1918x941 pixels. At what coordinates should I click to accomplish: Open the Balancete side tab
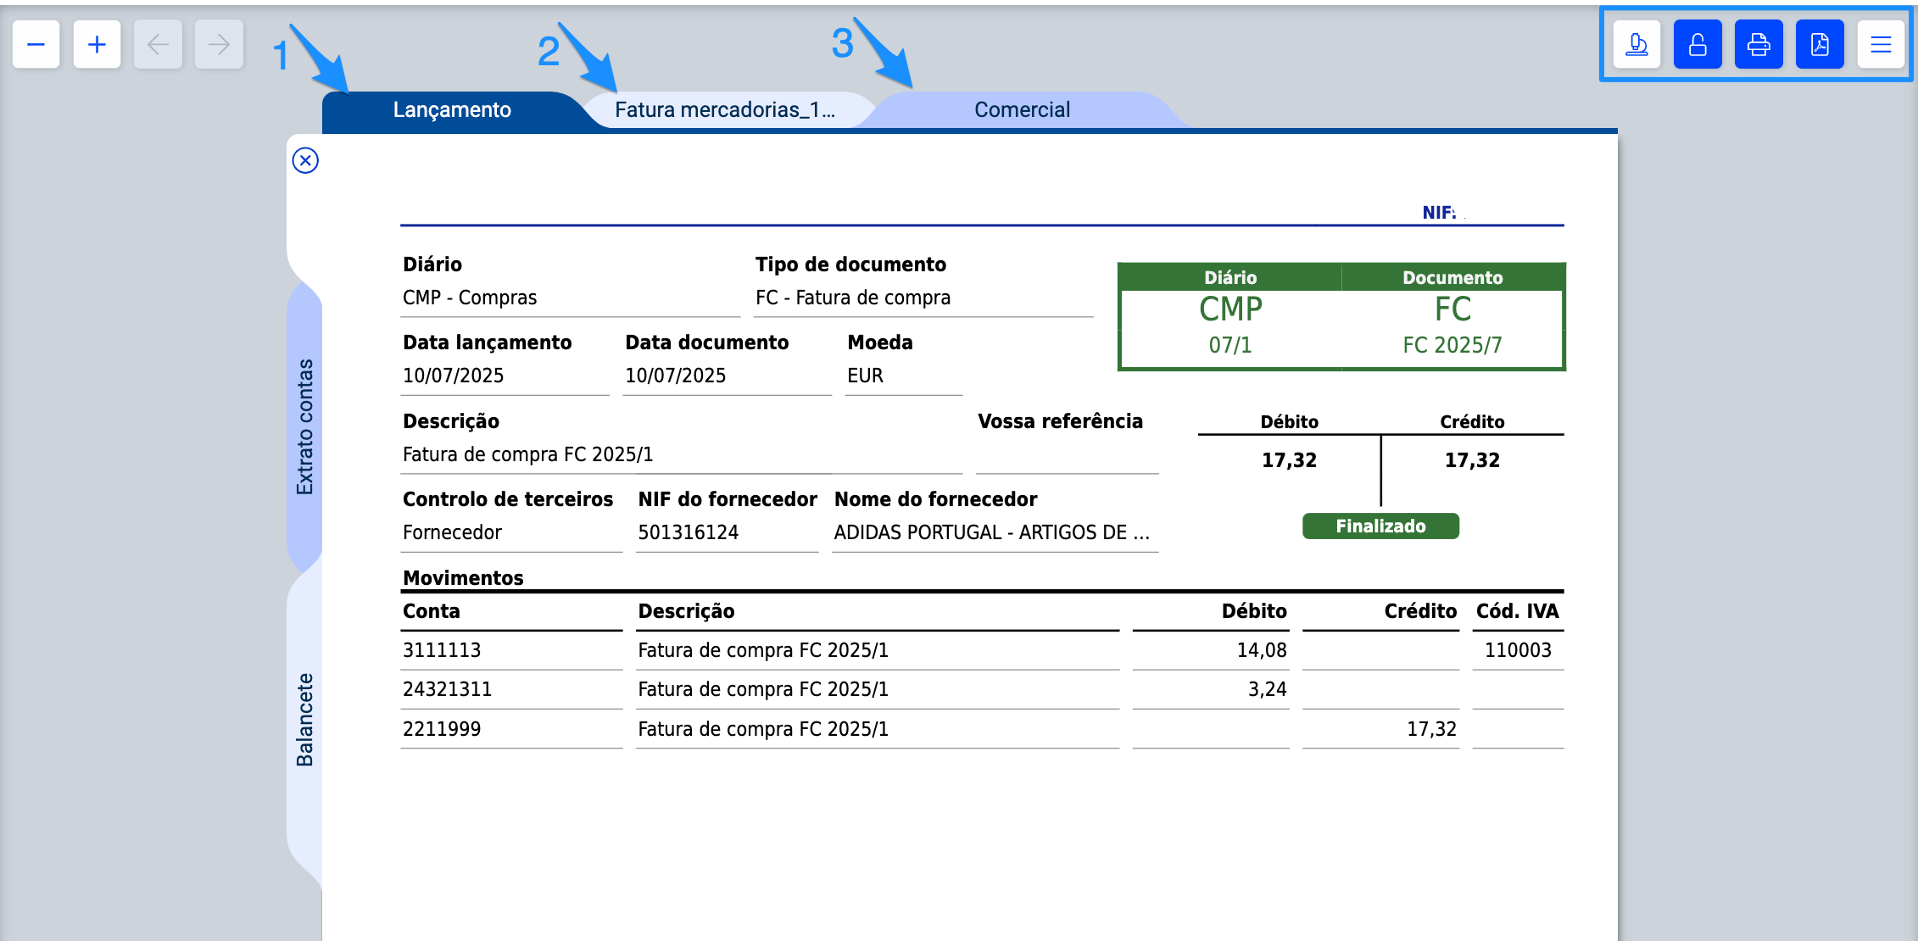tap(304, 719)
